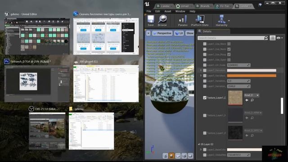This screenshot has width=288, height=162.
Task: Open viewport options dropdown left of Perspective
Action: [148, 33]
